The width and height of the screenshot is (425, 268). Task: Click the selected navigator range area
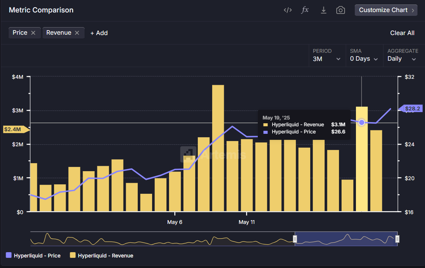346,239
